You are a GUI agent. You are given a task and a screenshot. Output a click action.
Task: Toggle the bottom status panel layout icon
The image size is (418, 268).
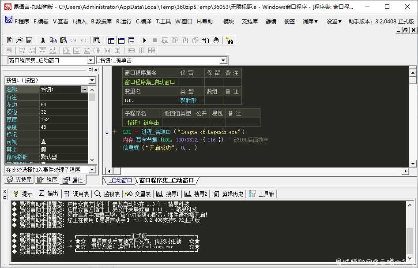pyautogui.click(x=121, y=41)
